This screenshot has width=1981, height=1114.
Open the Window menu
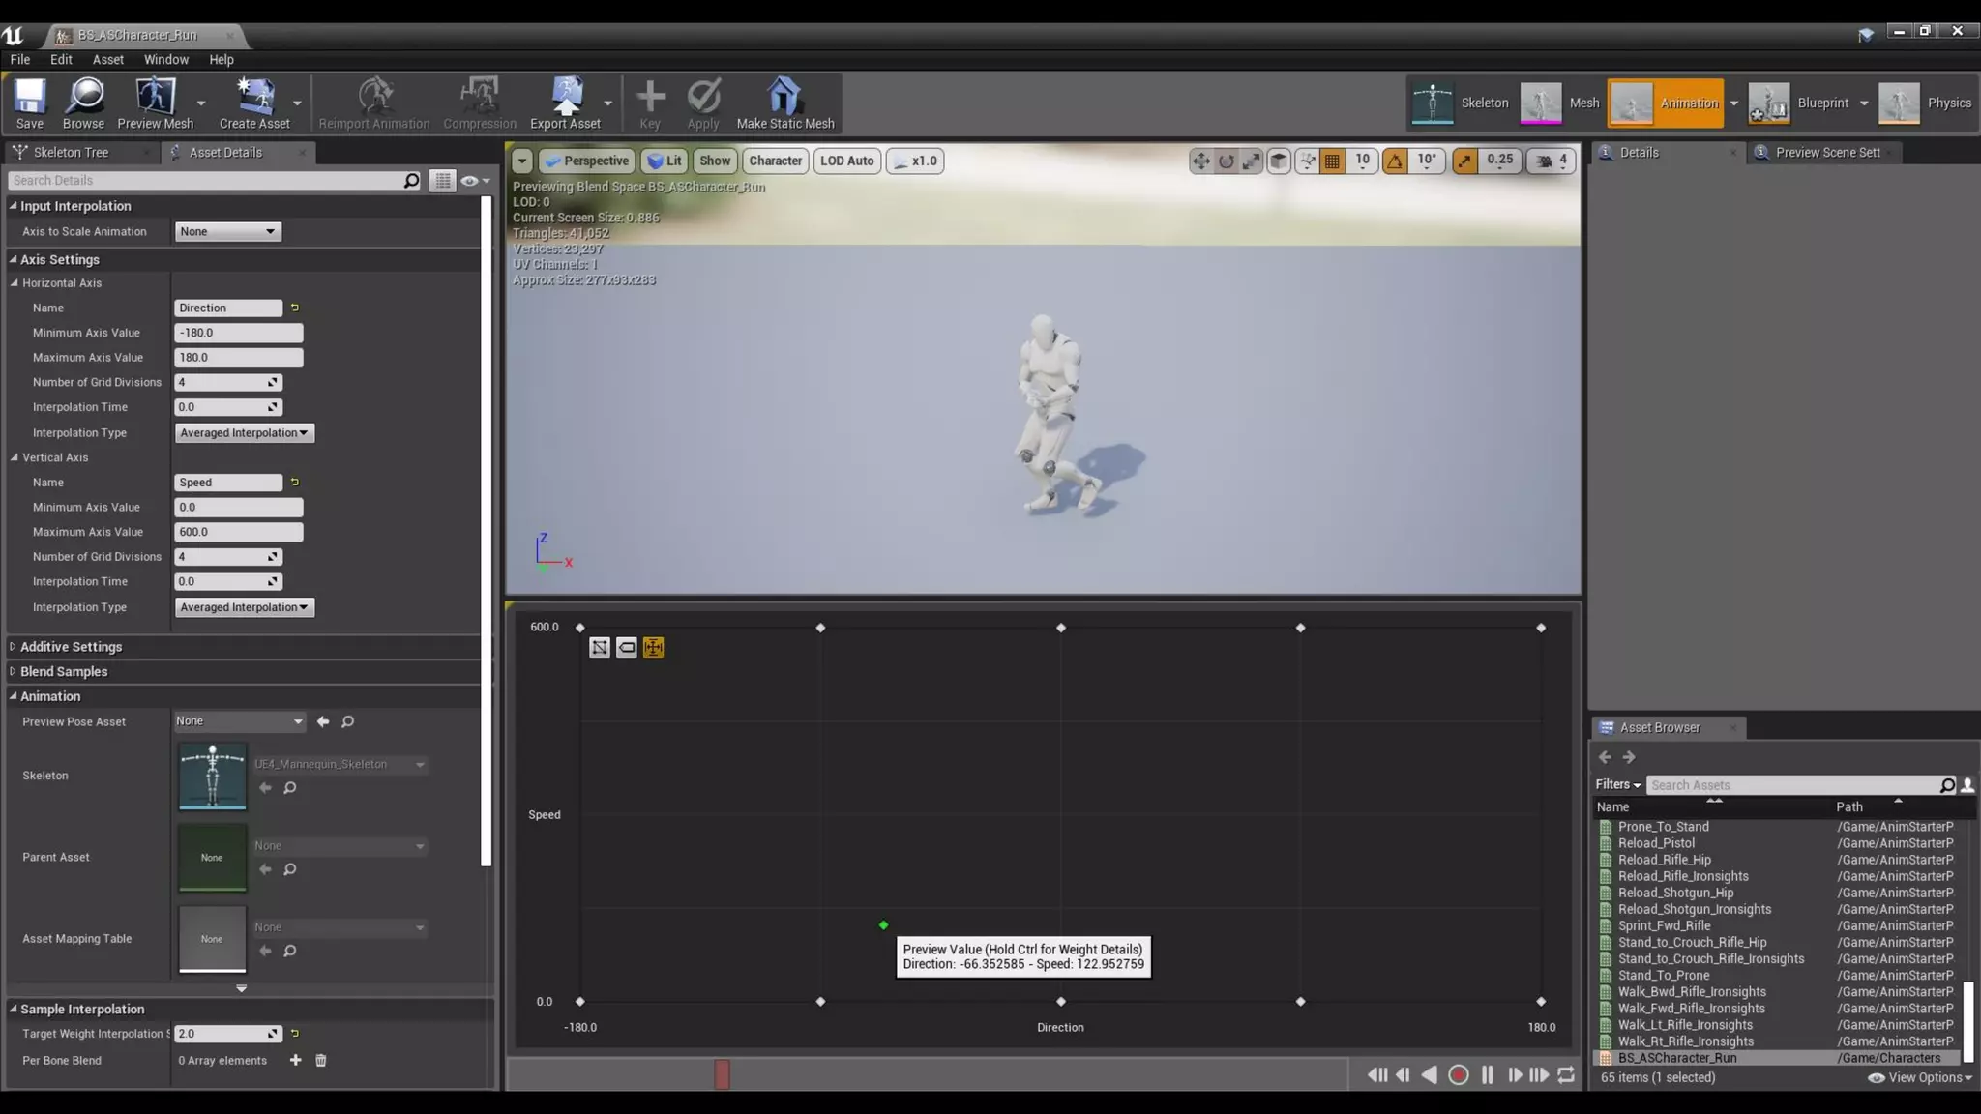(166, 59)
